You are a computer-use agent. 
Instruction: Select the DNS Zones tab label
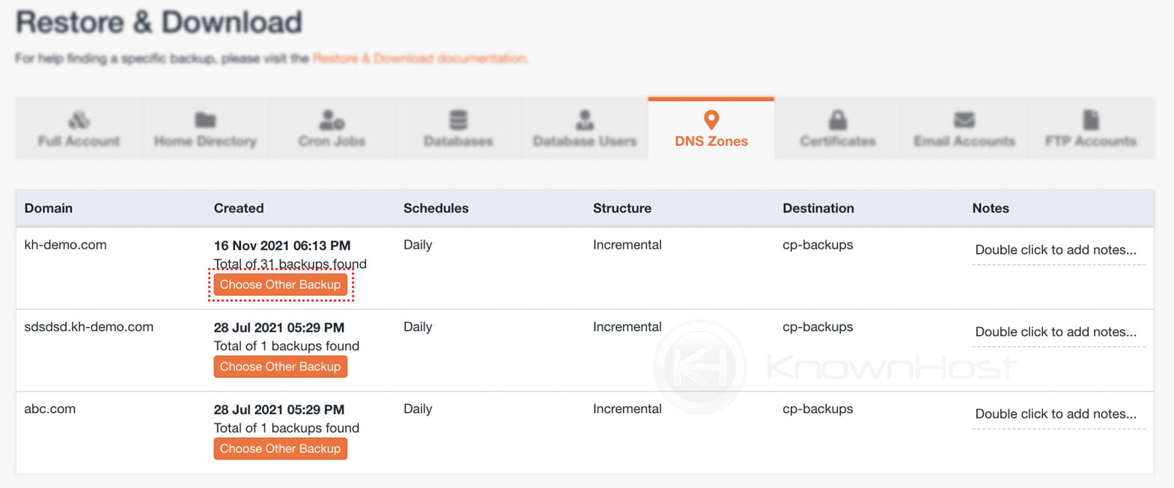[711, 141]
